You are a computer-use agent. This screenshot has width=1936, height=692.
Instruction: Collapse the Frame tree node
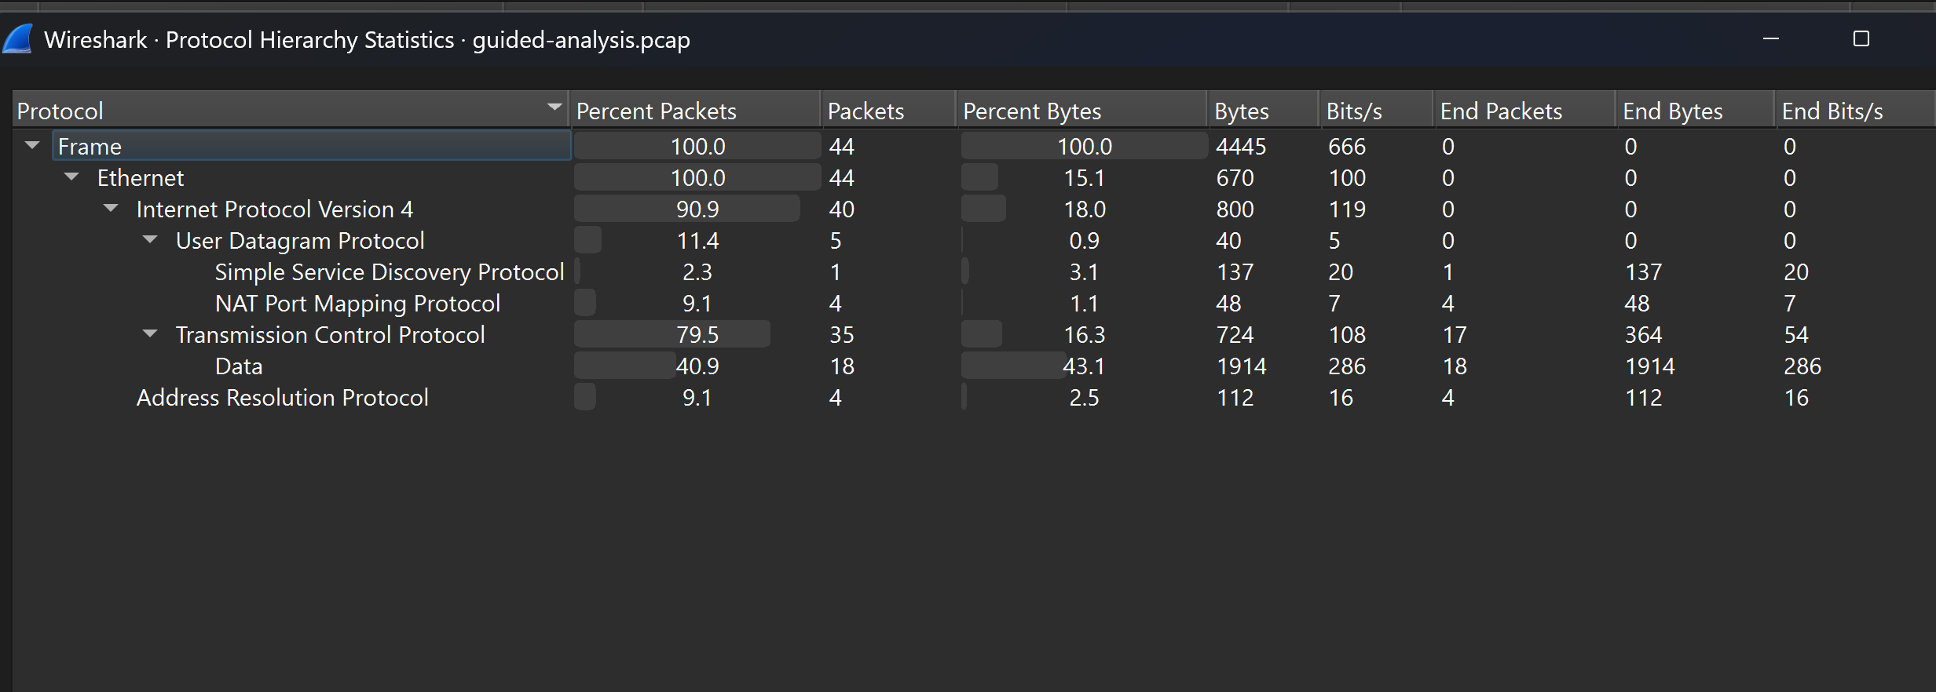32,145
